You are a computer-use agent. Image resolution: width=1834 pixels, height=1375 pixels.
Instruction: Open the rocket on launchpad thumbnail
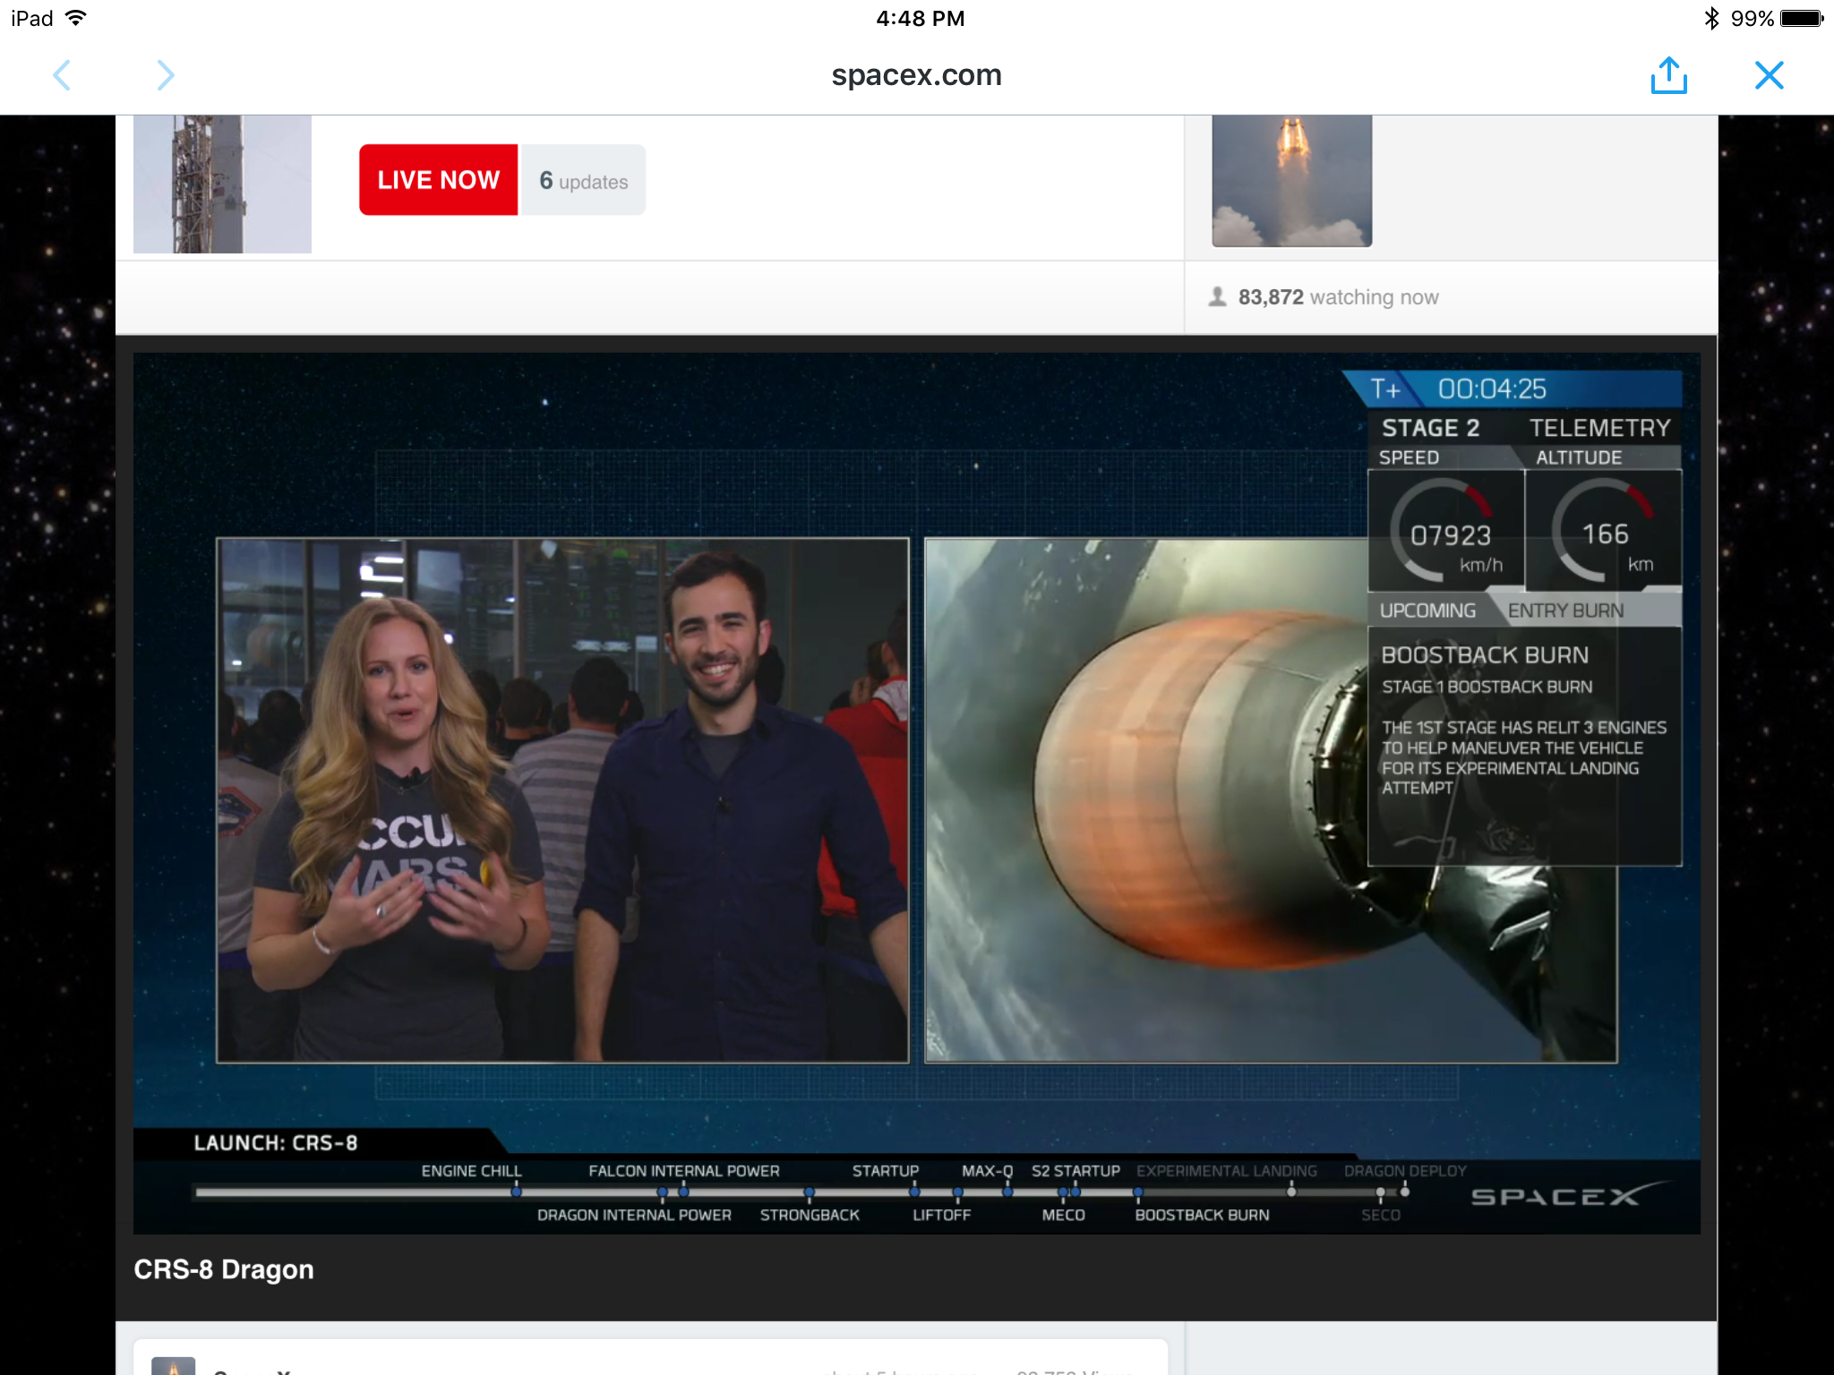click(x=222, y=184)
